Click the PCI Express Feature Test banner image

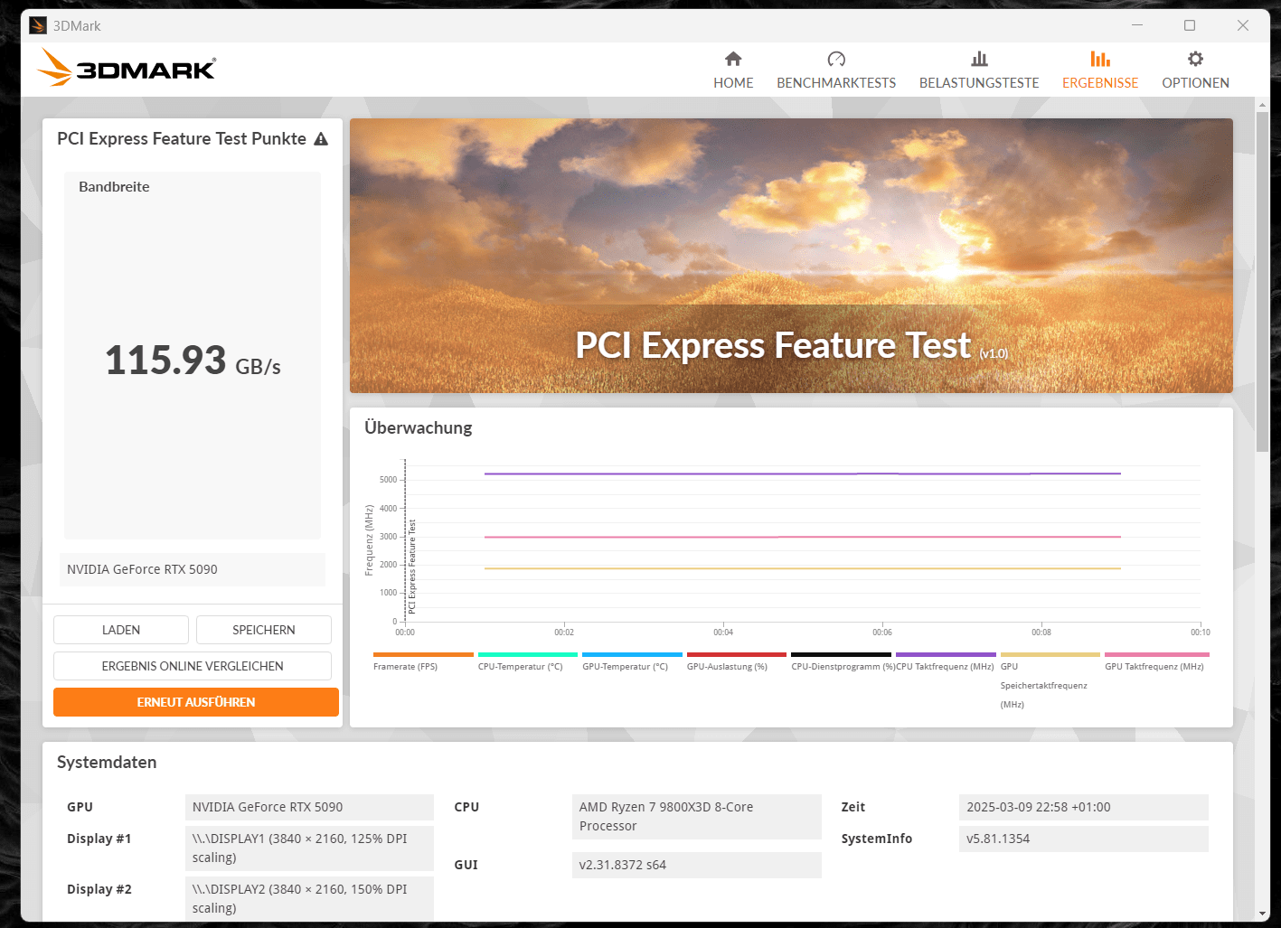tap(791, 256)
